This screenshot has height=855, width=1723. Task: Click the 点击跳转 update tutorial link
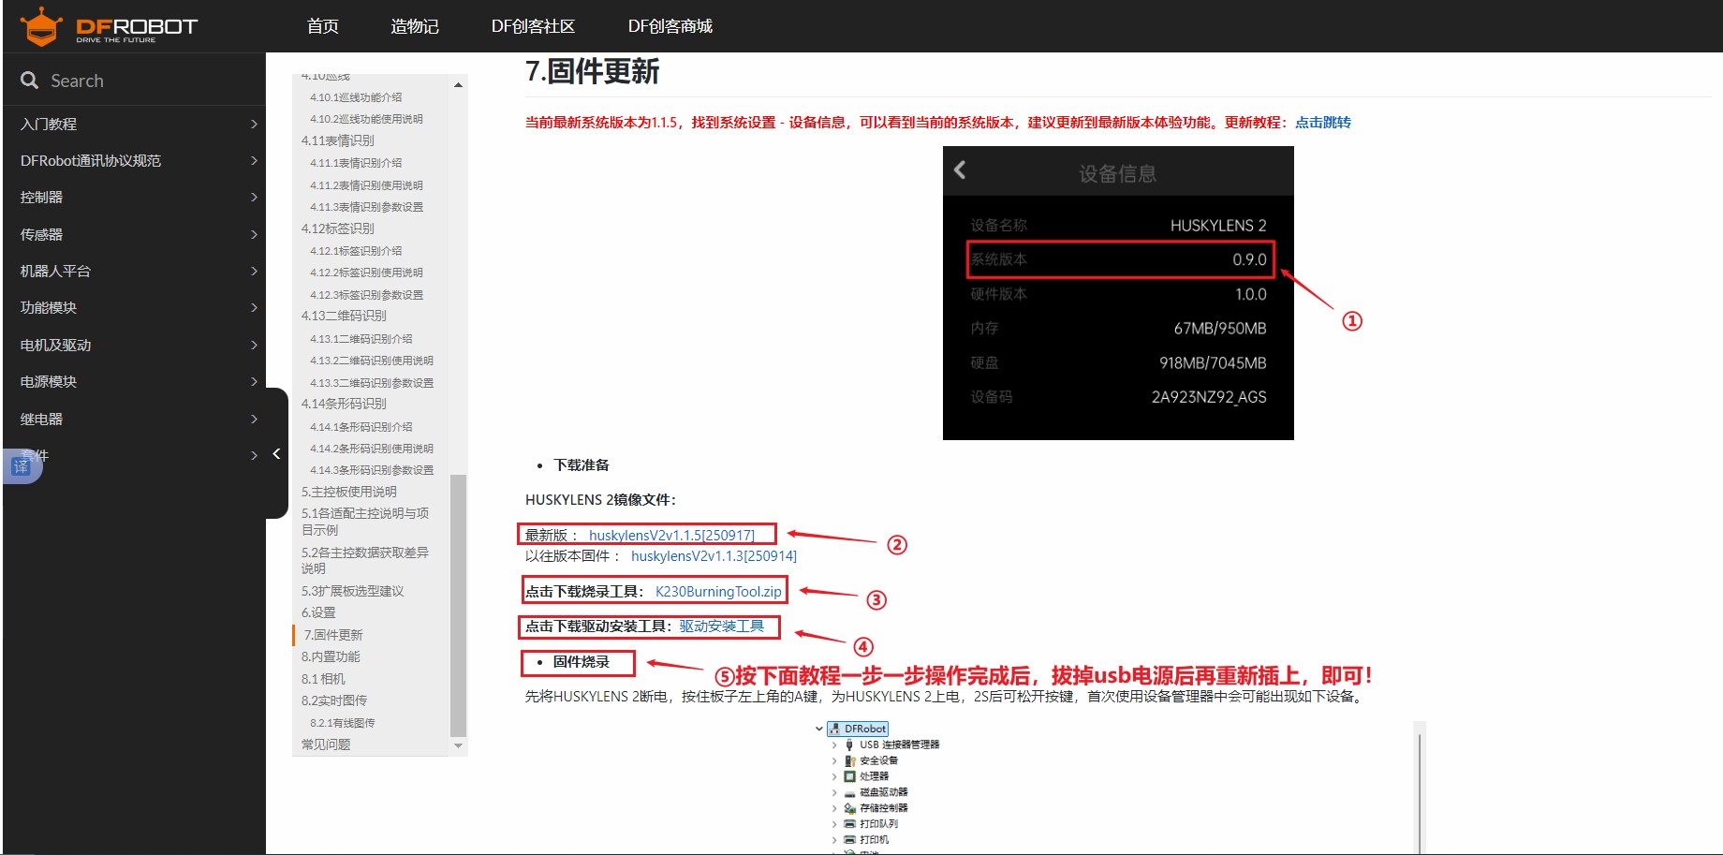point(1322,123)
